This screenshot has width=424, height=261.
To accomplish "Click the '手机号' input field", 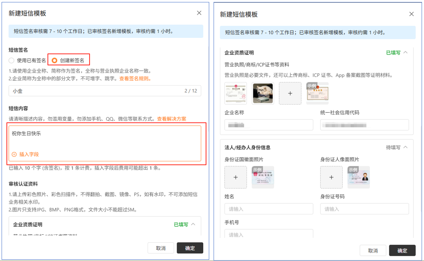I will coord(269,234).
